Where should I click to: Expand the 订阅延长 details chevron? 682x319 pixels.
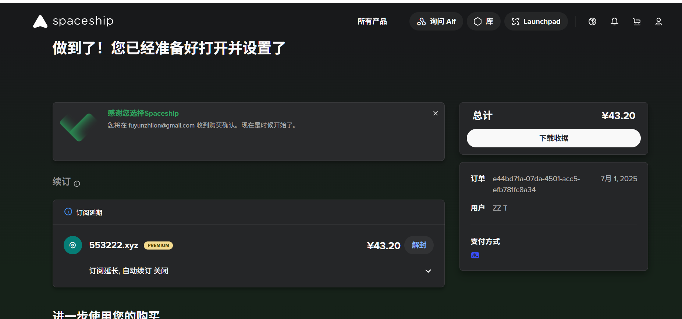click(428, 271)
